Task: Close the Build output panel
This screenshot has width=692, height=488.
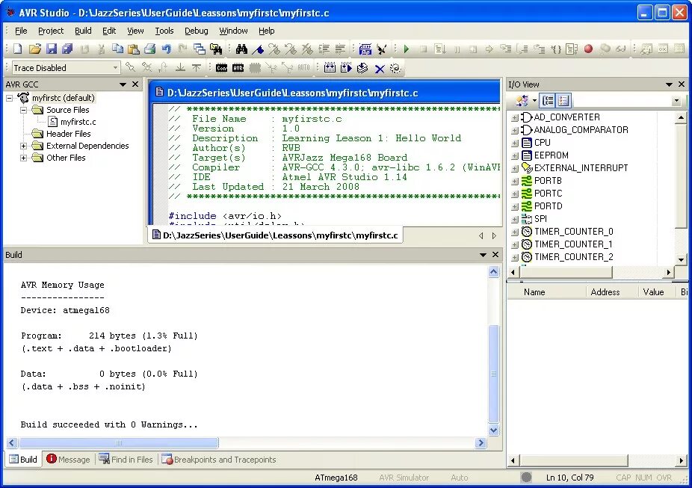Action: [495, 255]
